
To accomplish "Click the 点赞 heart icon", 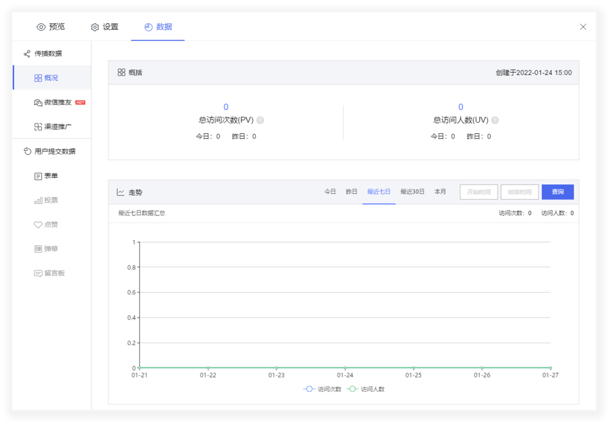I will pos(38,225).
